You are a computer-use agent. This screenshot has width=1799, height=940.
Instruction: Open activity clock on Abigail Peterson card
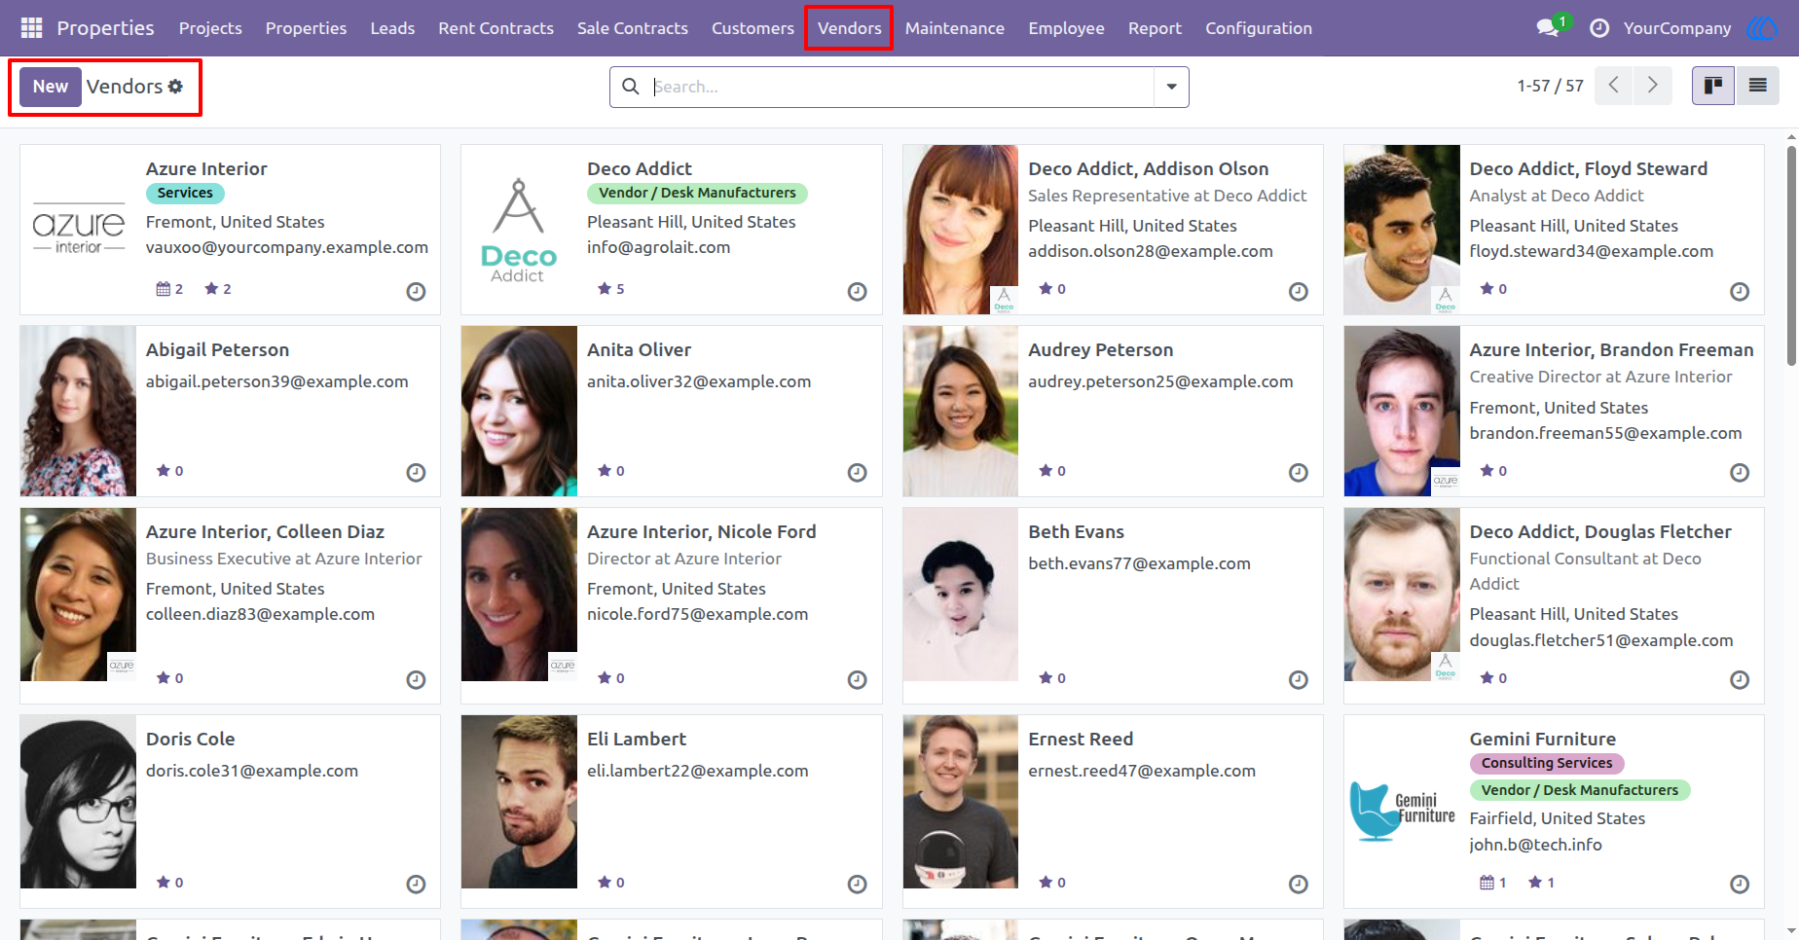pyautogui.click(x=416, y=472)
